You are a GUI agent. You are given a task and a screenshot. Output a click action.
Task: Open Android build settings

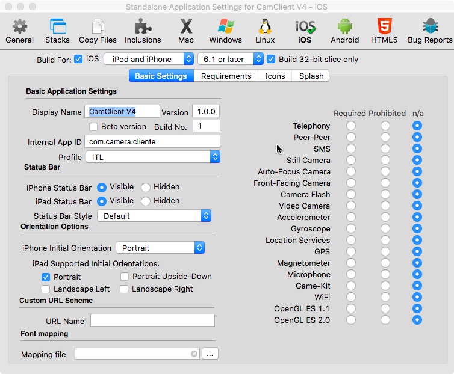tap(344, 31)
